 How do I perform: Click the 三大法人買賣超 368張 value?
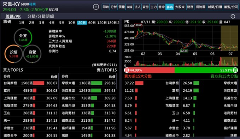click(111, 41)
